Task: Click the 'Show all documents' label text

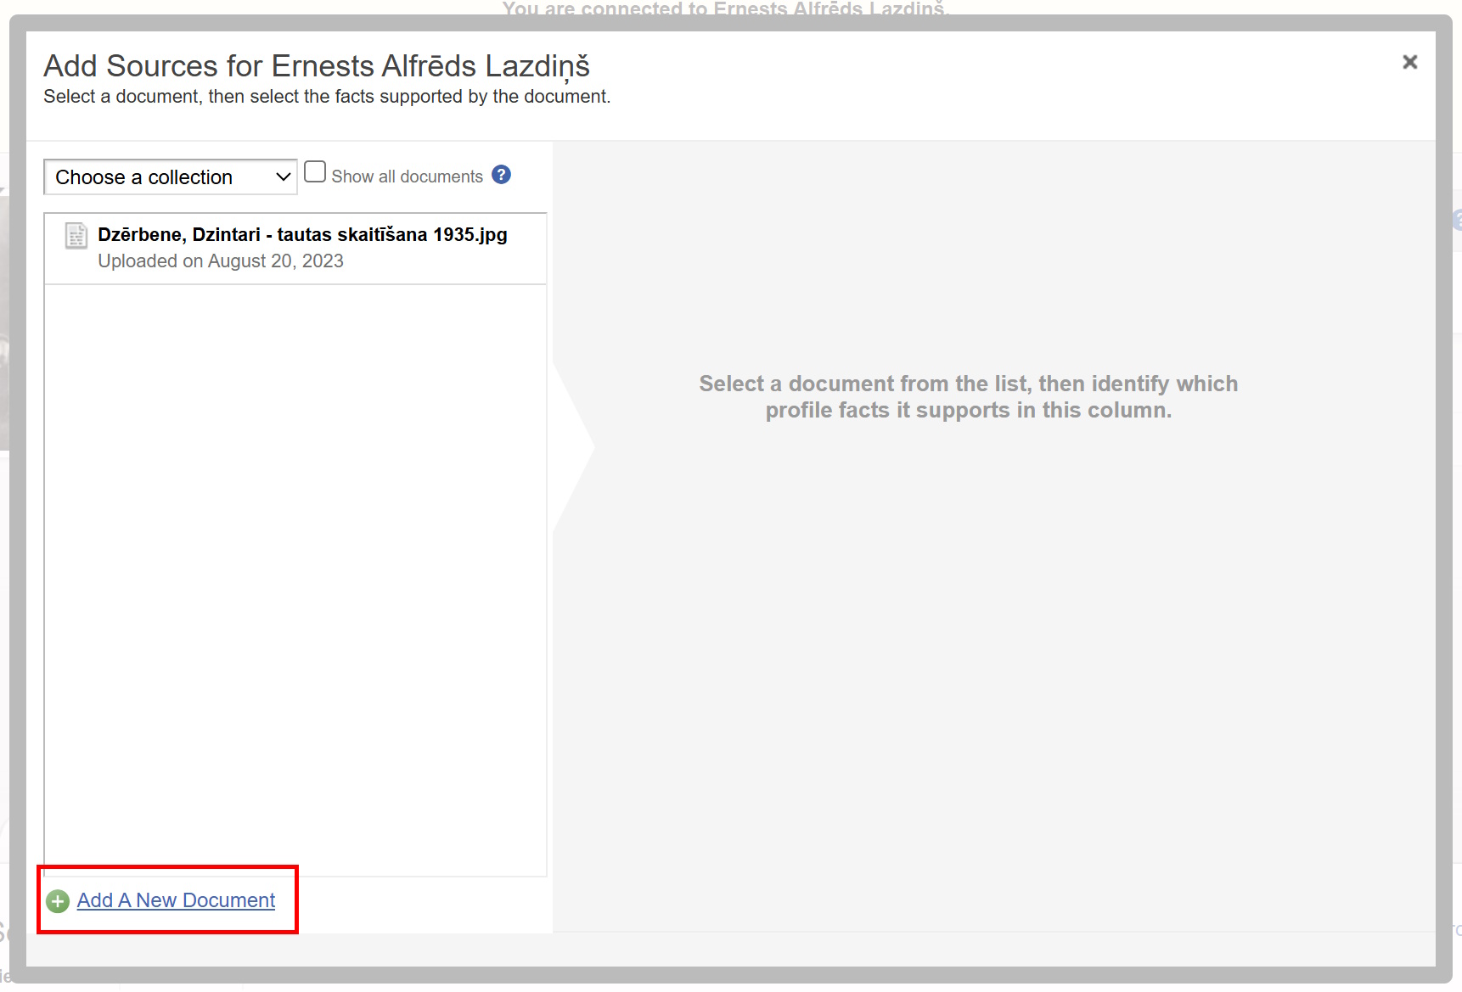Action: click(x=407, y=177)
